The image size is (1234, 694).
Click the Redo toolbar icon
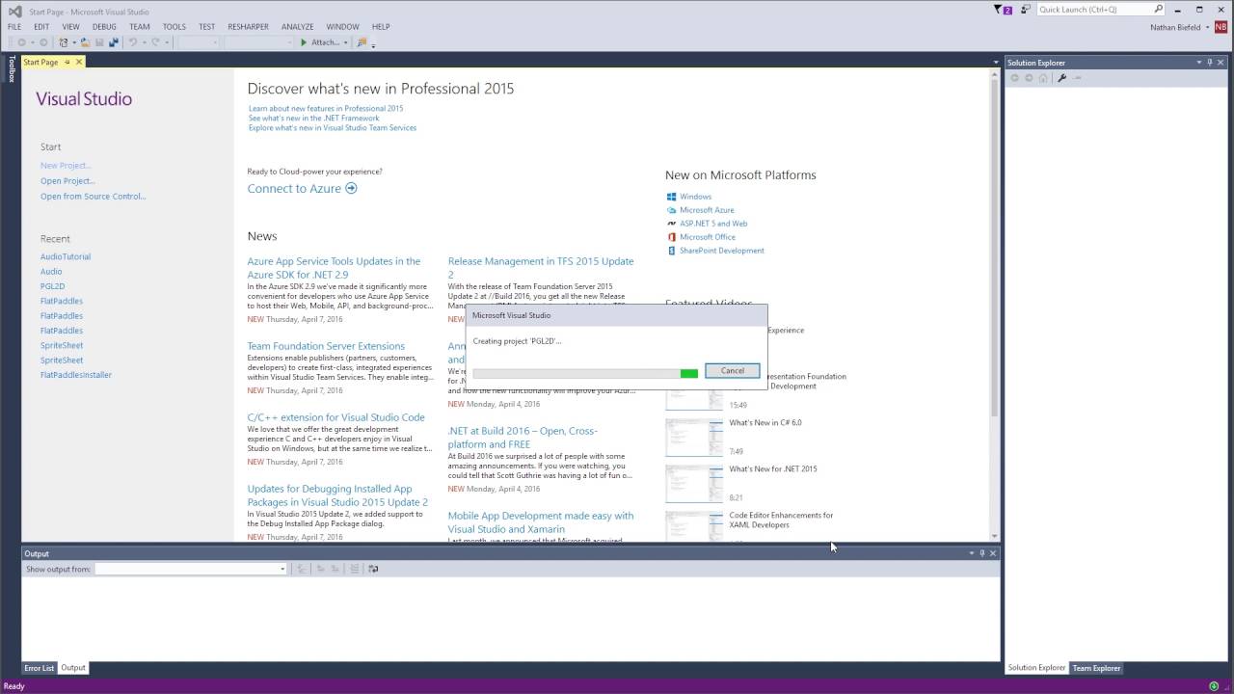pos(155,42)
